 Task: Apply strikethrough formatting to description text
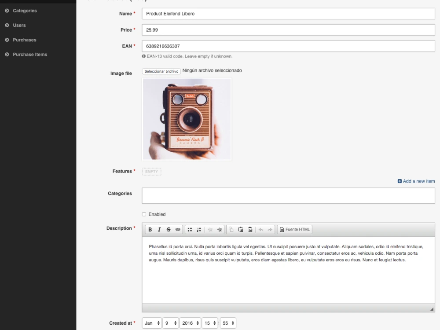168,229
